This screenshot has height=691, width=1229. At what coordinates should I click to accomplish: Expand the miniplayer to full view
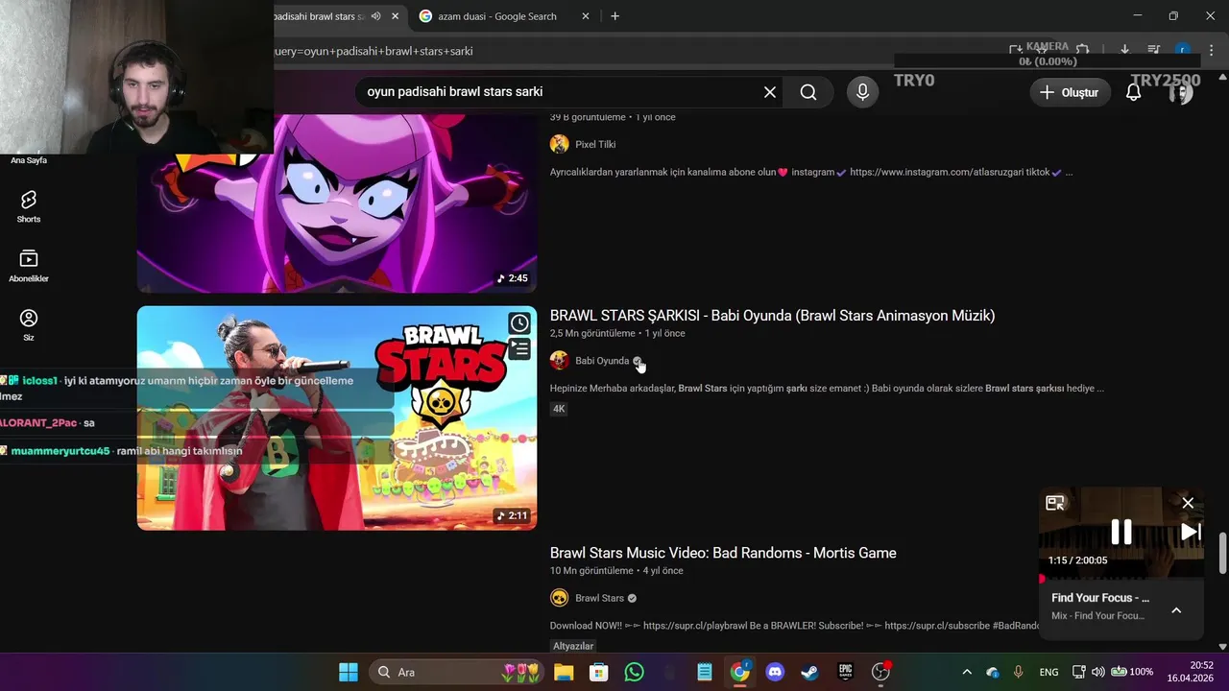[1055, 503]
